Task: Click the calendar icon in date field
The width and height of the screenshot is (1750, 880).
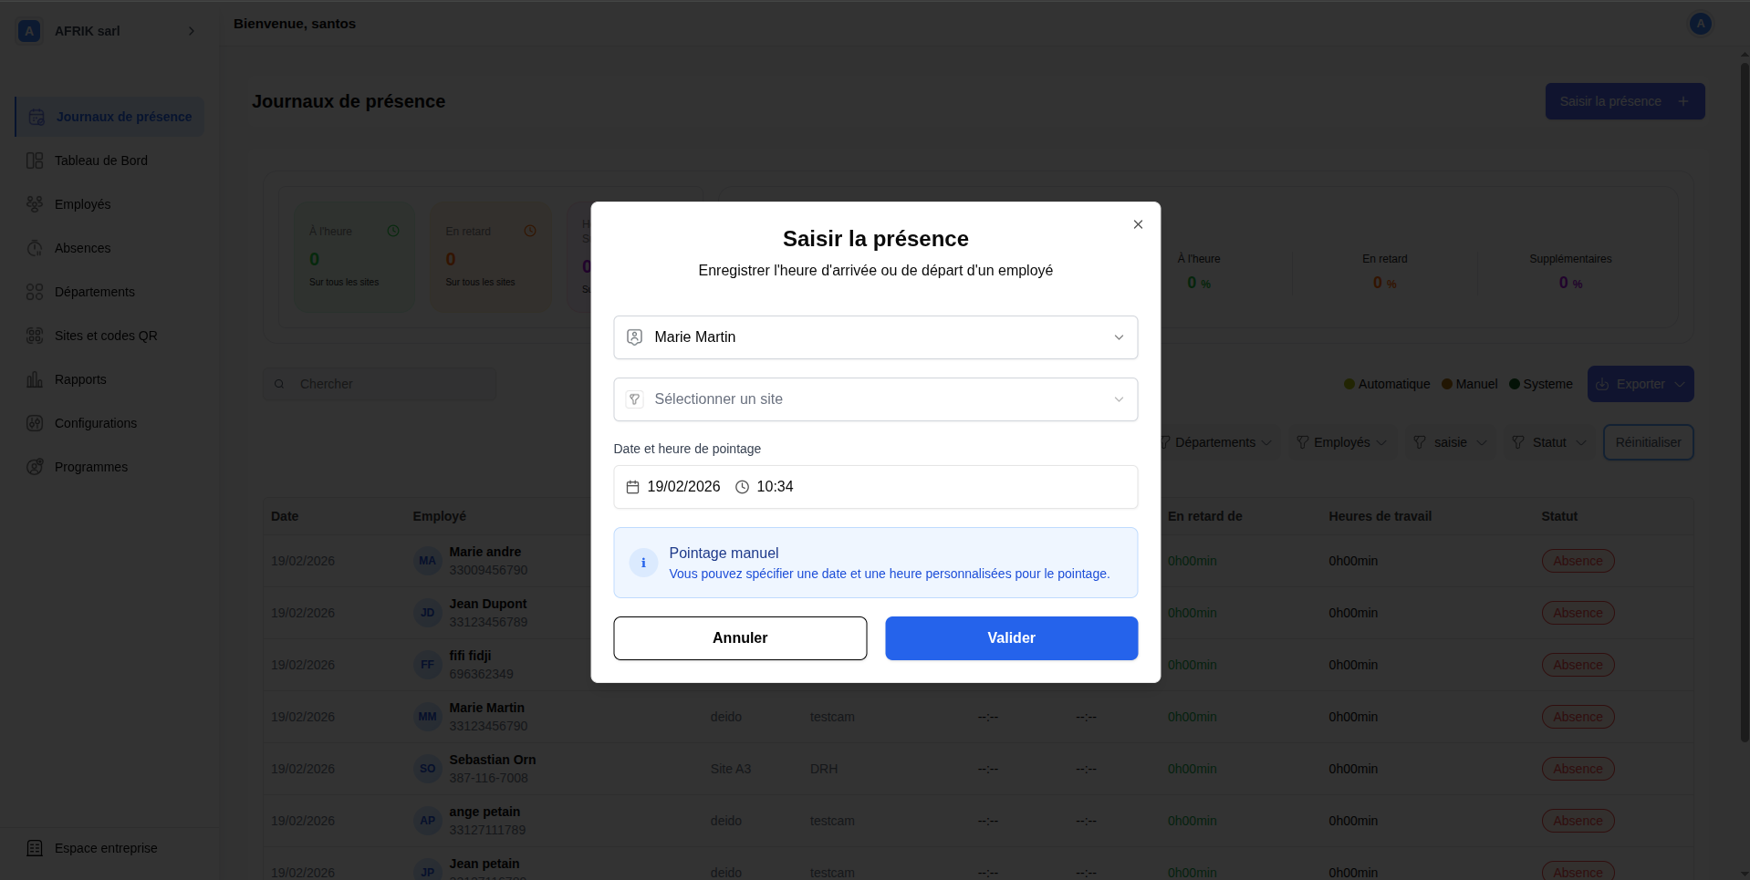Action: pyautogui.click(x=632, y=487)
